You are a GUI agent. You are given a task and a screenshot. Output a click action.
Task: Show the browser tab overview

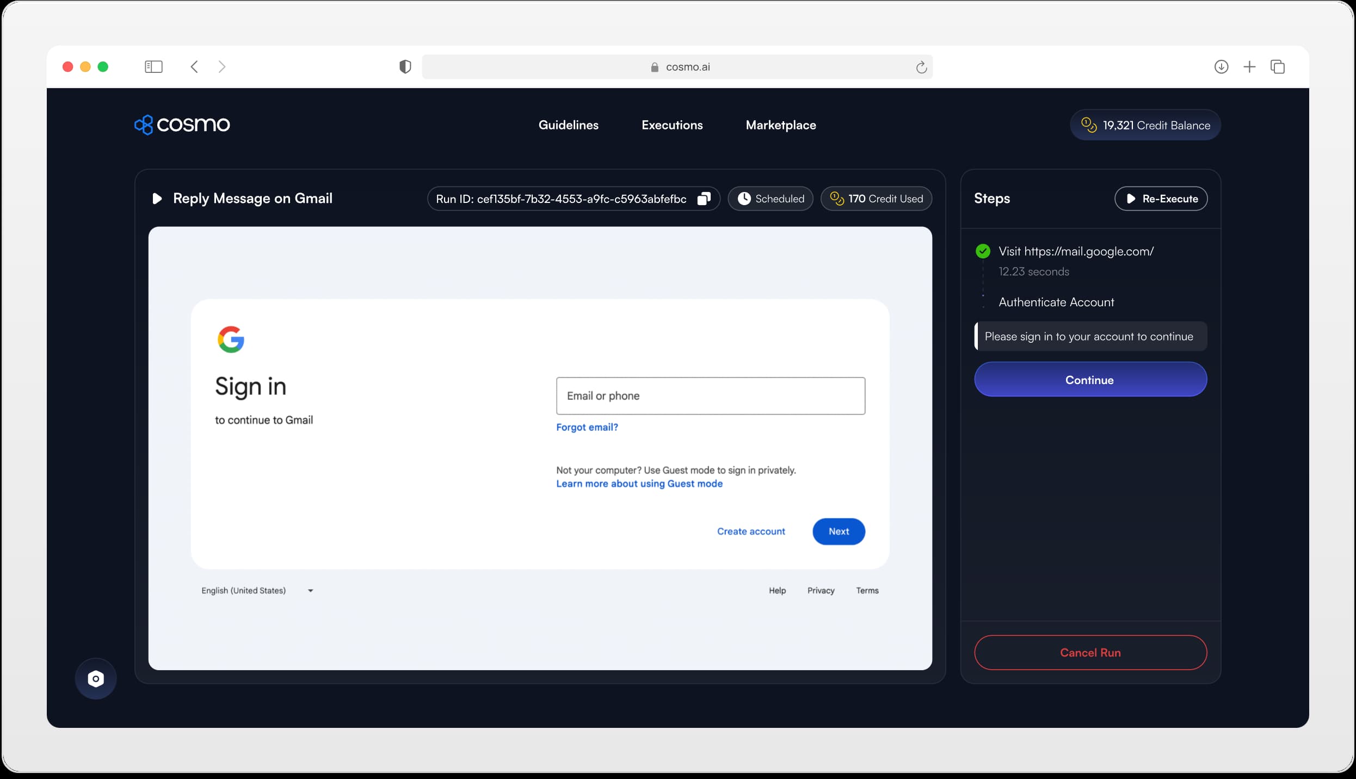pos(1278,67)
